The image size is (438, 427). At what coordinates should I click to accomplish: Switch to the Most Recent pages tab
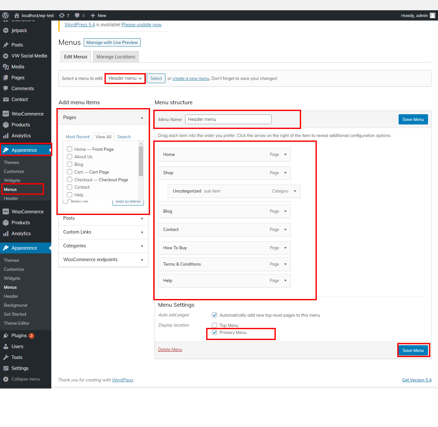coord(78,137)
